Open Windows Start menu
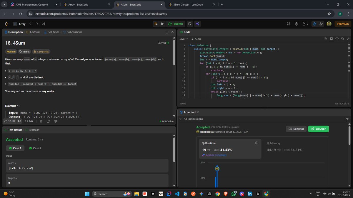The image size is (353, 198). click(x=87, y=194)
